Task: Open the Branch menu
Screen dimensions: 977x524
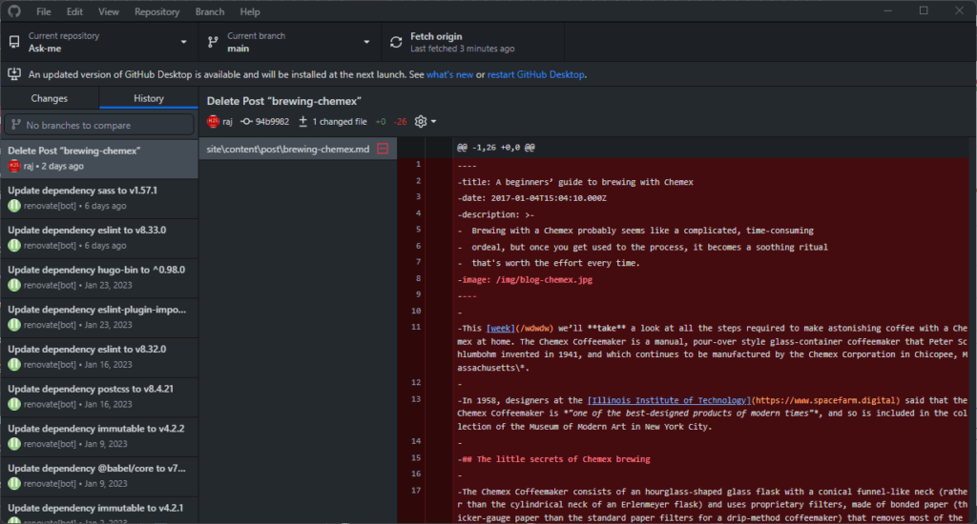Action: 209,11
